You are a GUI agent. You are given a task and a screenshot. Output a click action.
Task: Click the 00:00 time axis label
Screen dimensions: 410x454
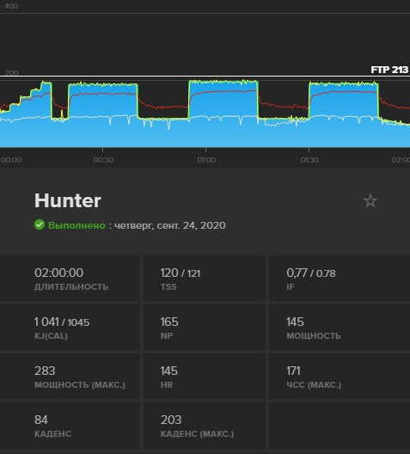pos(10,160)
